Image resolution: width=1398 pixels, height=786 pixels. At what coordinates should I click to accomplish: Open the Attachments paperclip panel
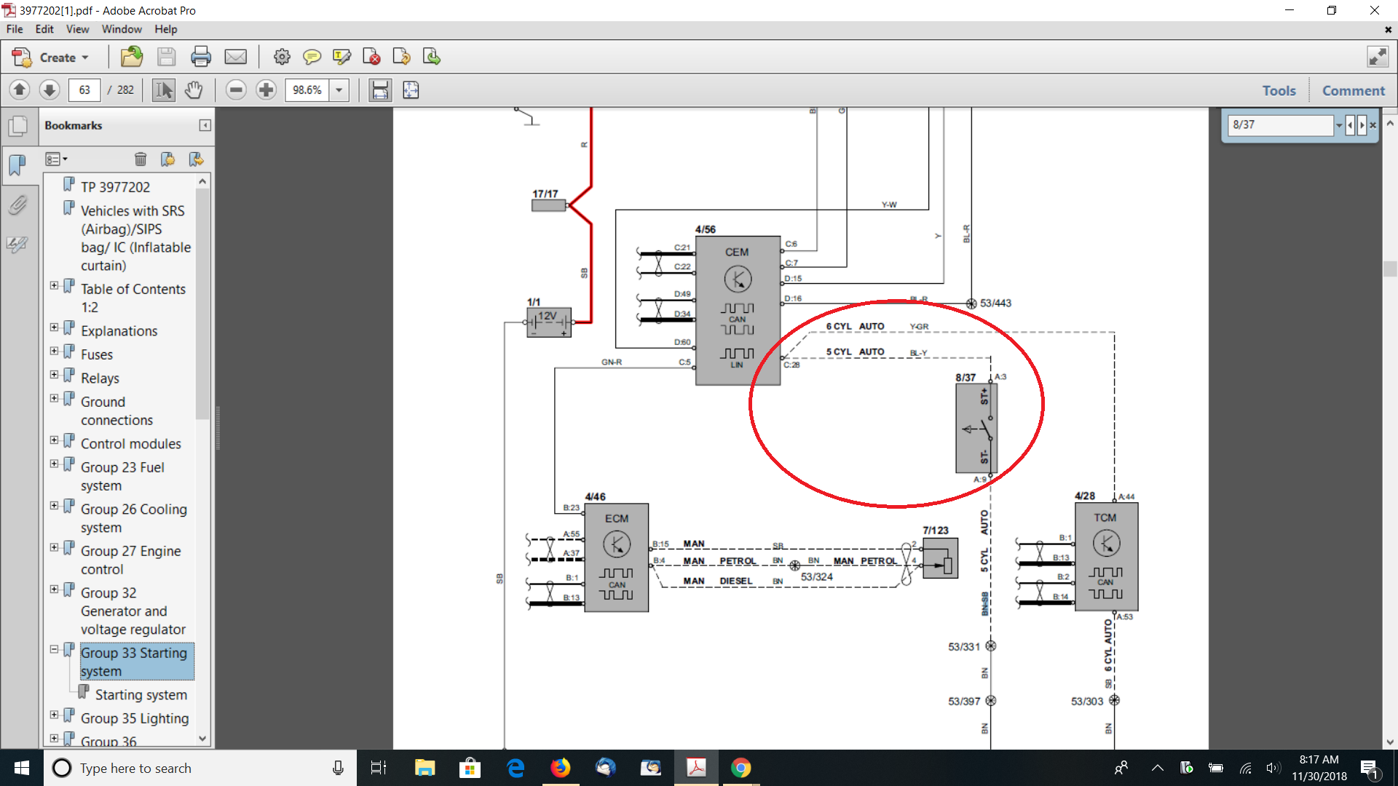[17, 205]
